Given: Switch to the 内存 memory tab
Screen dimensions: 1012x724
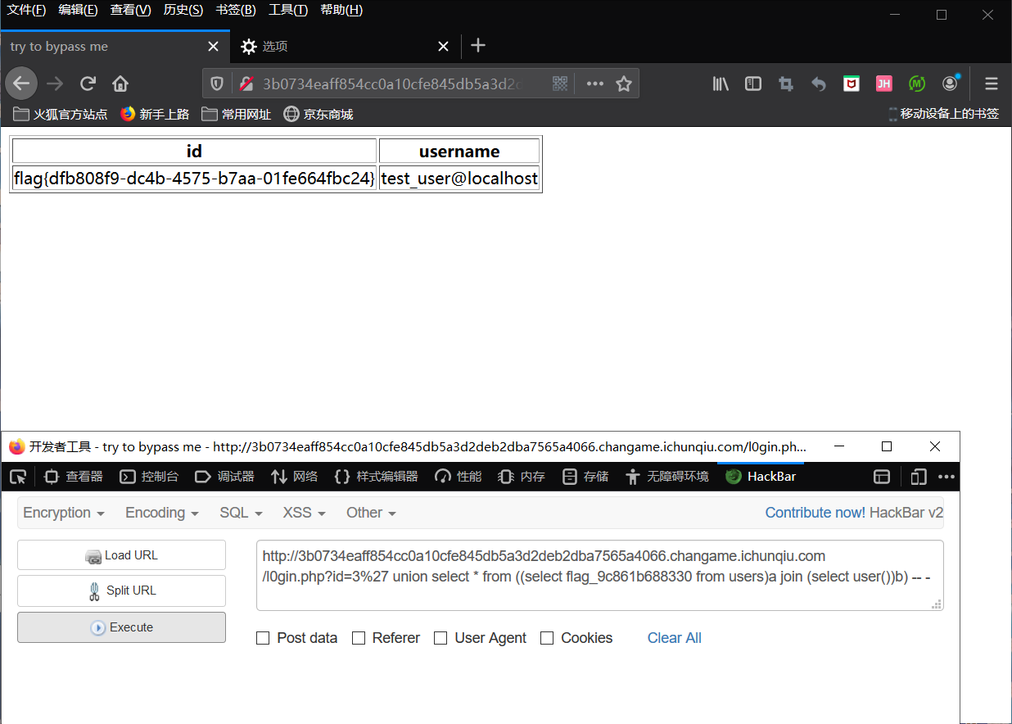Looking at the screenshot, I should pyautogui.click(x=522, y=477).
